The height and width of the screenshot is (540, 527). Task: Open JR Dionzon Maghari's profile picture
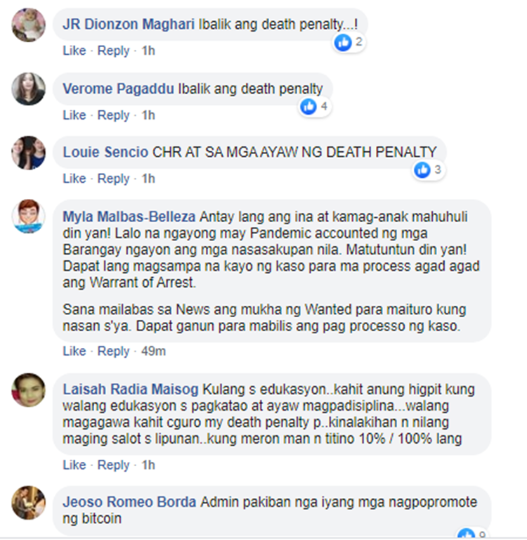point(29,25)
